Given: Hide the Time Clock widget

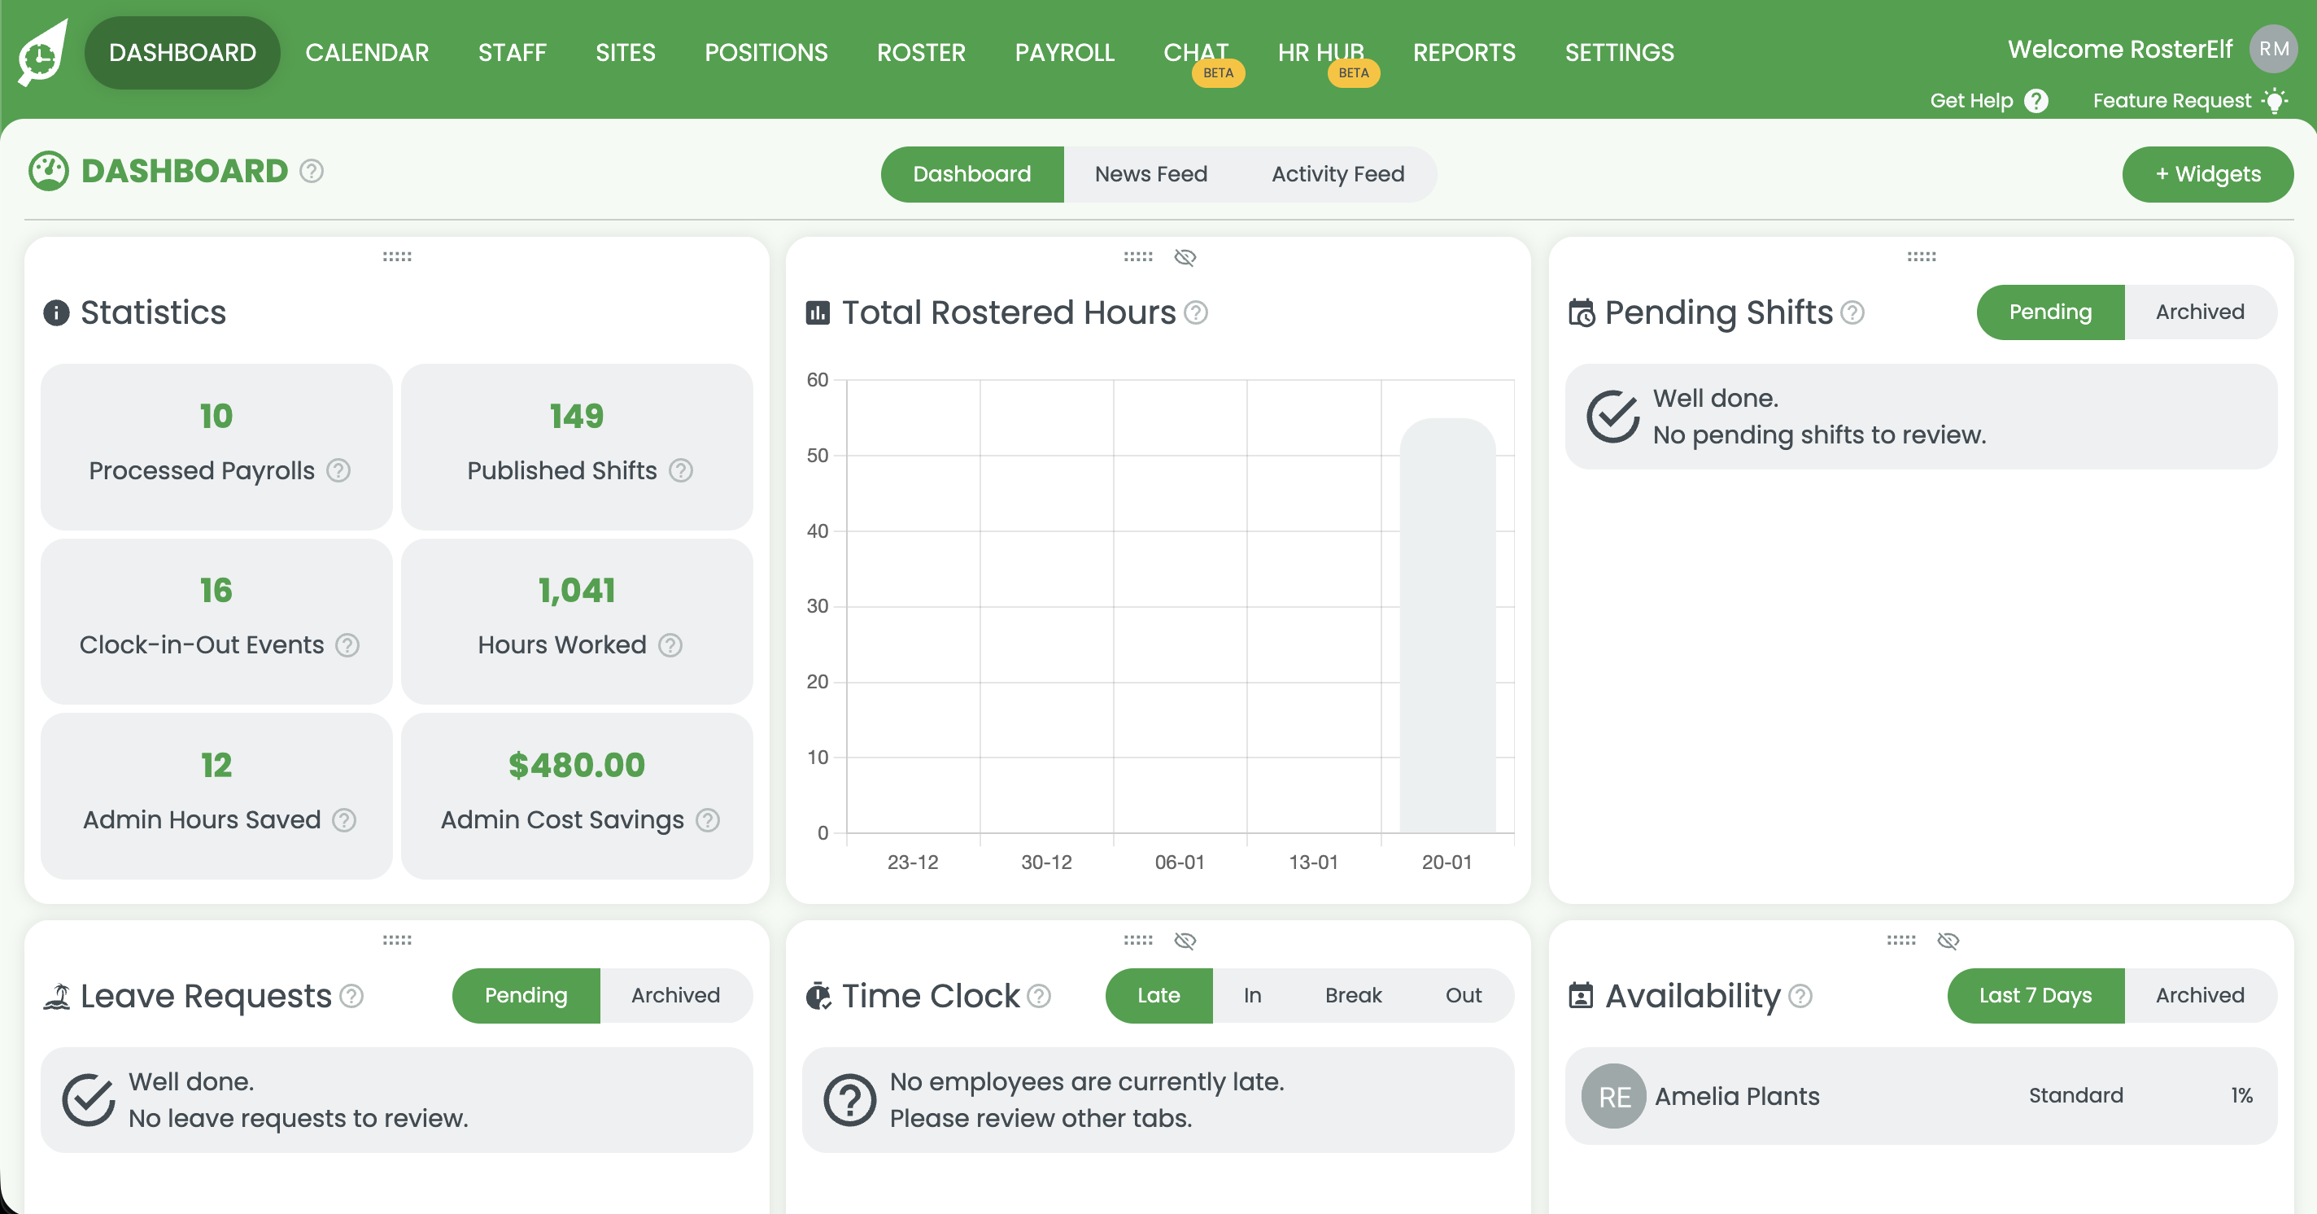Looking at the screenshot, I should (x=1185, y=941).
